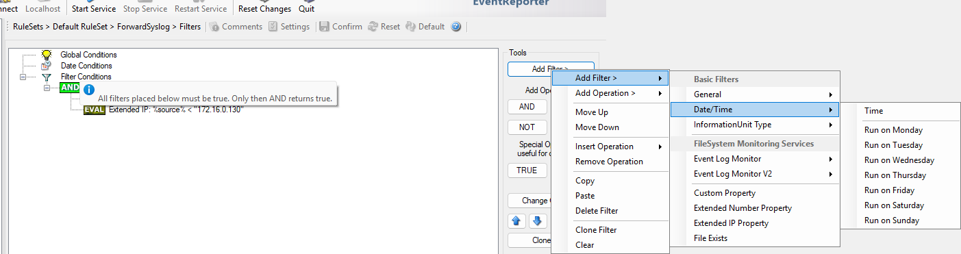Select Extended Number Property filter
Image resolution: width=961 pixels, height=254 pixels.
pyautogui.click(x=754, y=208)
